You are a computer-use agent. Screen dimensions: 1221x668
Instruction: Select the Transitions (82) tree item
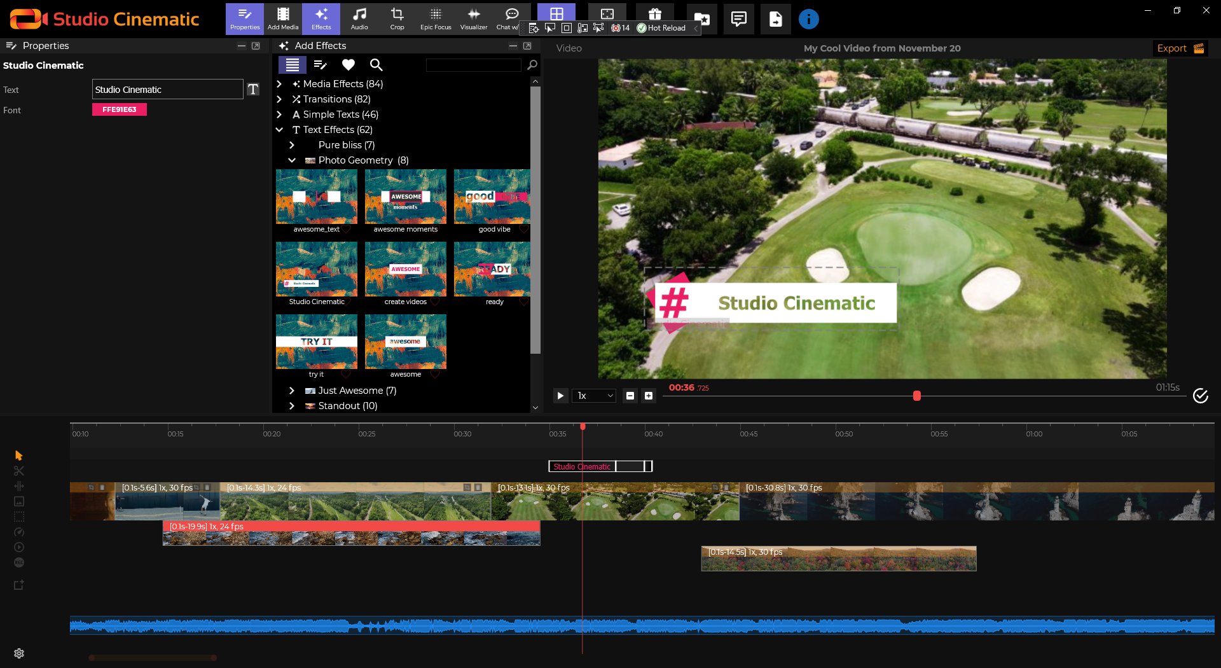pos(336,99)
